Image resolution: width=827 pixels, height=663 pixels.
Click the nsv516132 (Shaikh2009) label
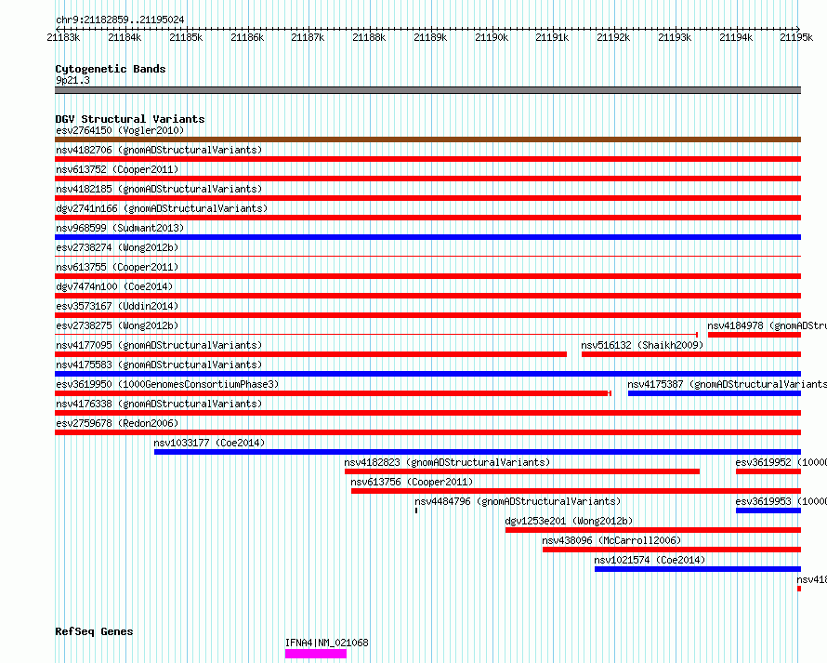pyautogui.click(x=642, y=345)
